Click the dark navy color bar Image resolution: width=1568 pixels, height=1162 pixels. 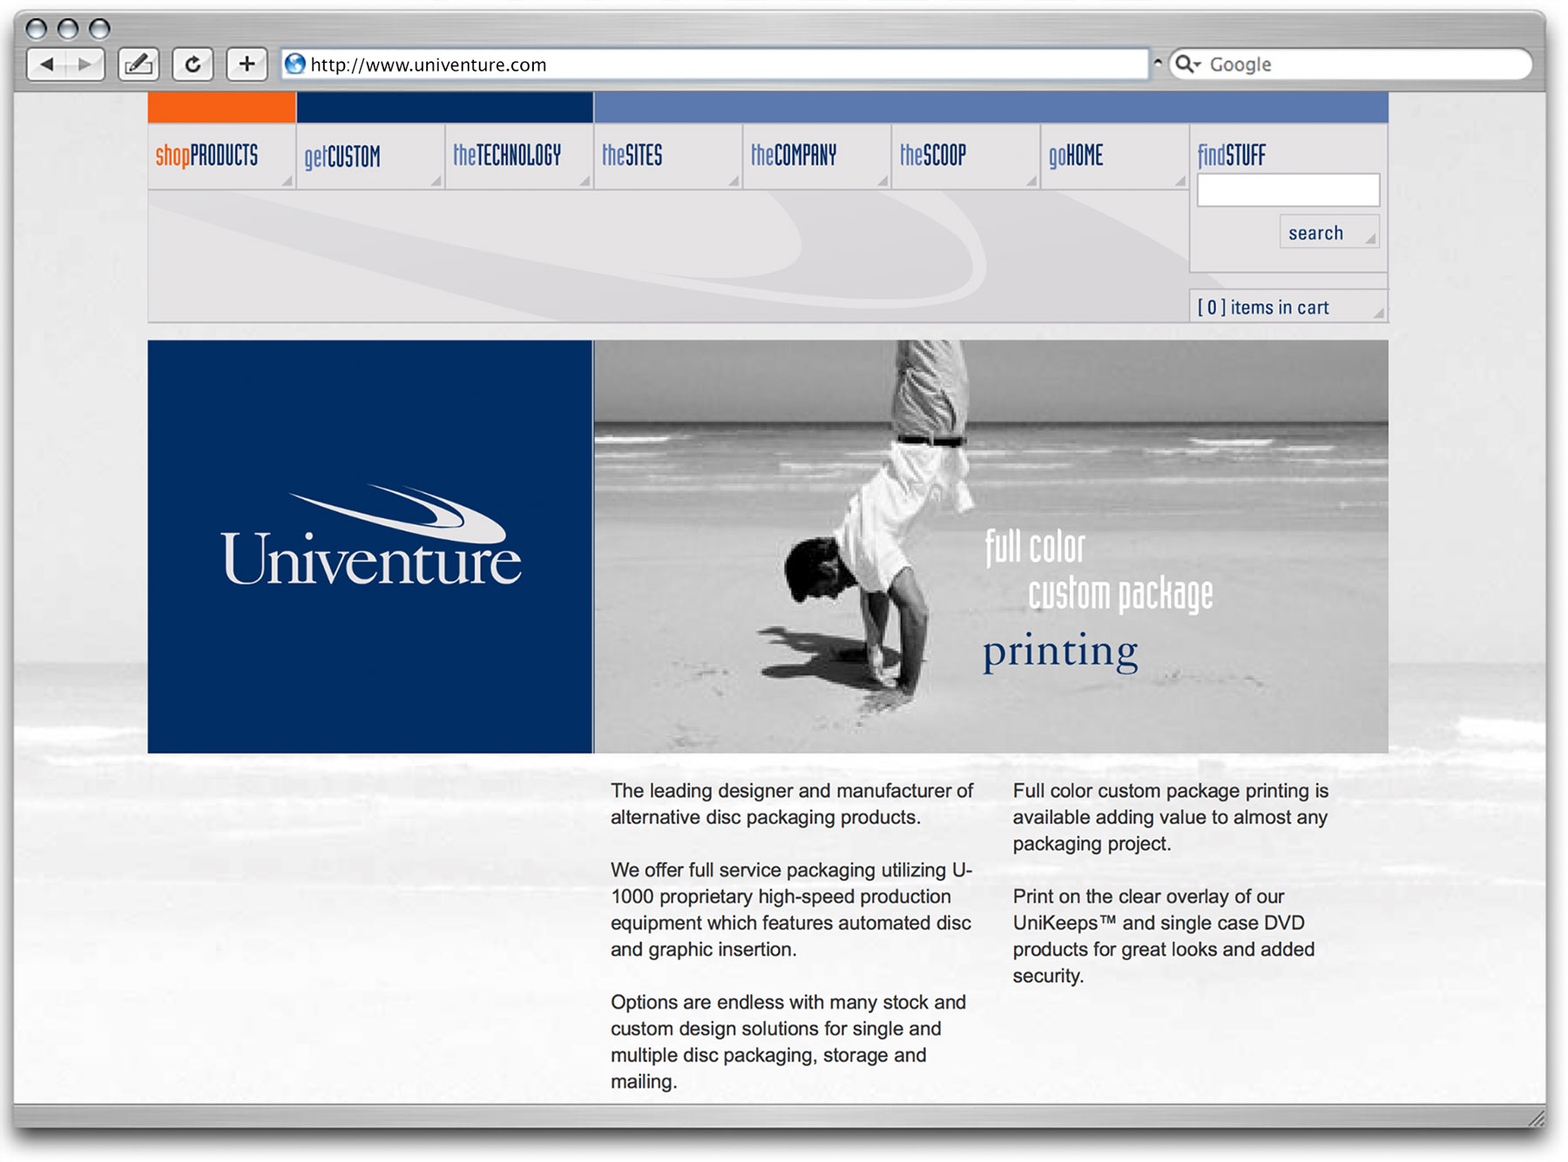click(445, 107)
